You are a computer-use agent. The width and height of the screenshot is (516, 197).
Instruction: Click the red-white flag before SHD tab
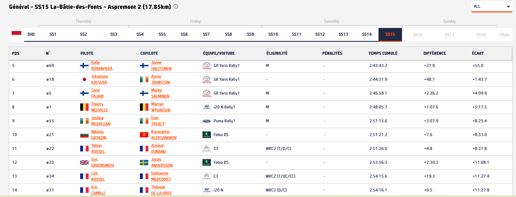pos(16,33)
